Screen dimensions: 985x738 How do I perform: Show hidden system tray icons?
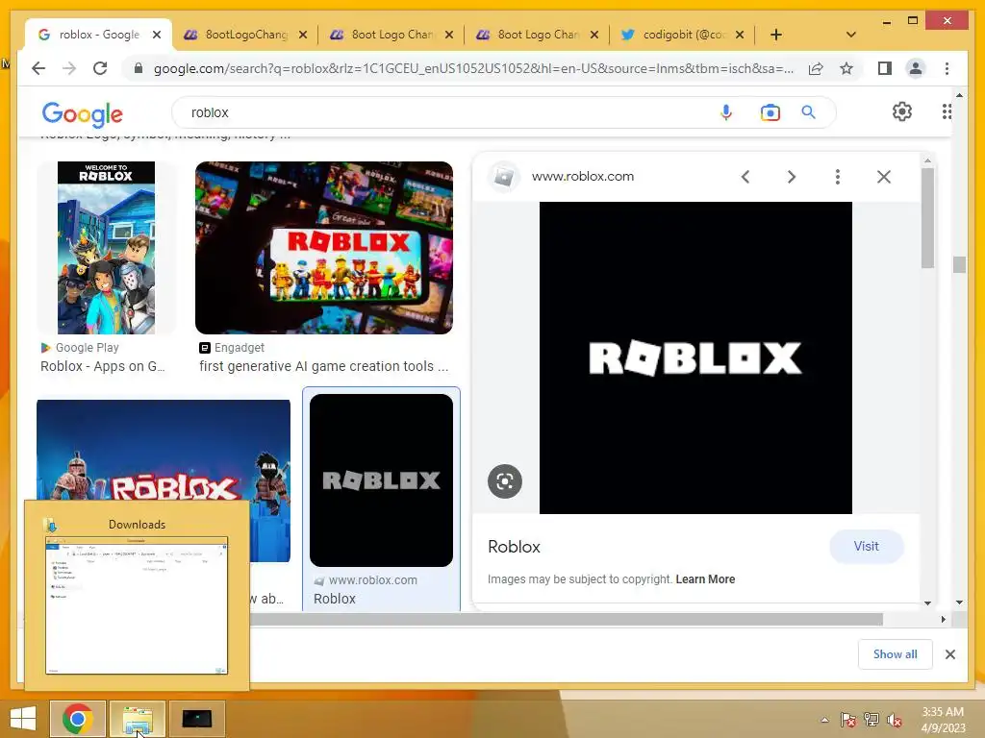tap(824, 720)
